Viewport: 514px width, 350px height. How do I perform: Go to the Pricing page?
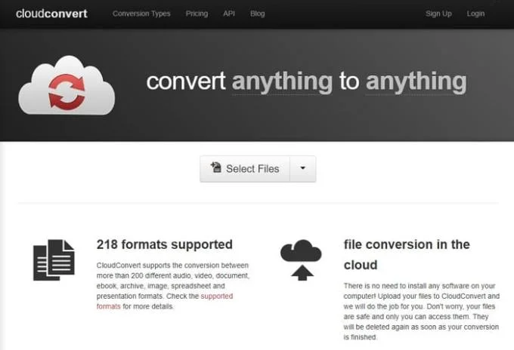click(x=197, y=14)
